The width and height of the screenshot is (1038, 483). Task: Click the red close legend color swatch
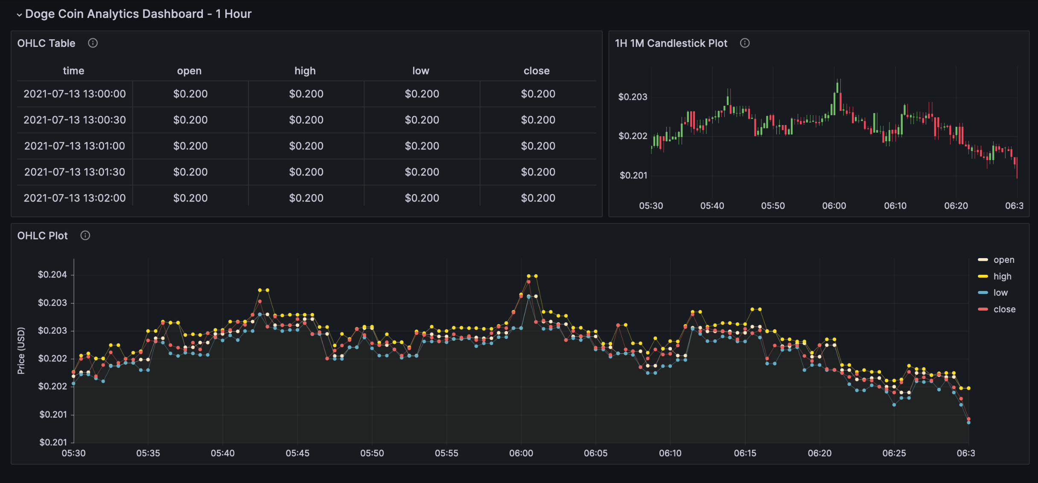point(983,309)
